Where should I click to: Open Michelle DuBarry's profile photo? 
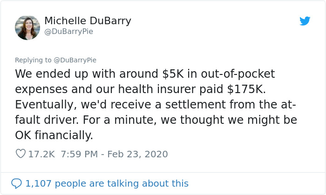pyautogui.click(x=27, y=27)
